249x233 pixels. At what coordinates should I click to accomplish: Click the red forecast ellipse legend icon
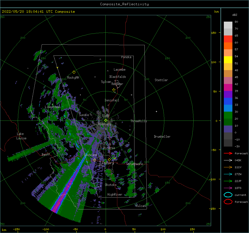[x=228, y=202]
